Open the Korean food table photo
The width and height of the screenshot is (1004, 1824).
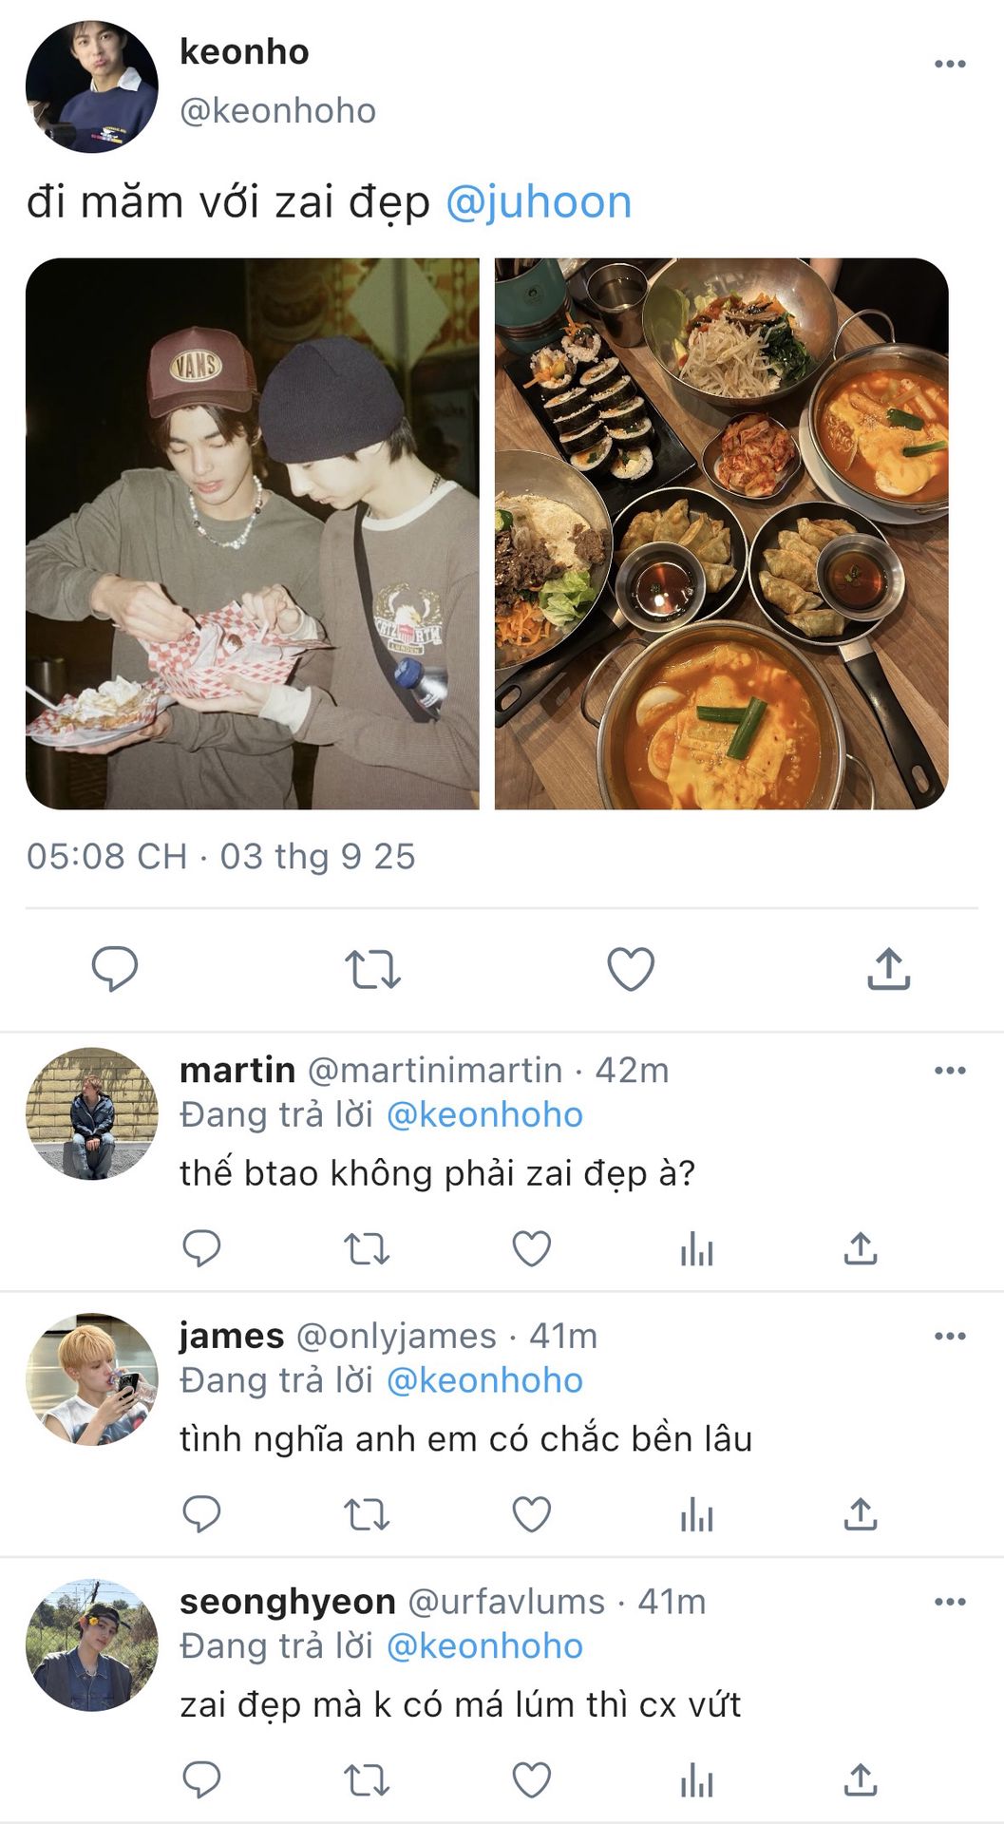pos(721,534)
